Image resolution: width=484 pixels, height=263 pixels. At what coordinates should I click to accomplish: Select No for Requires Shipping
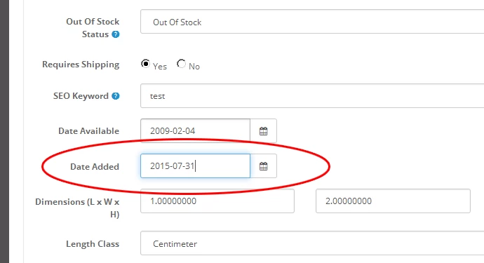(x=181, y=64)
